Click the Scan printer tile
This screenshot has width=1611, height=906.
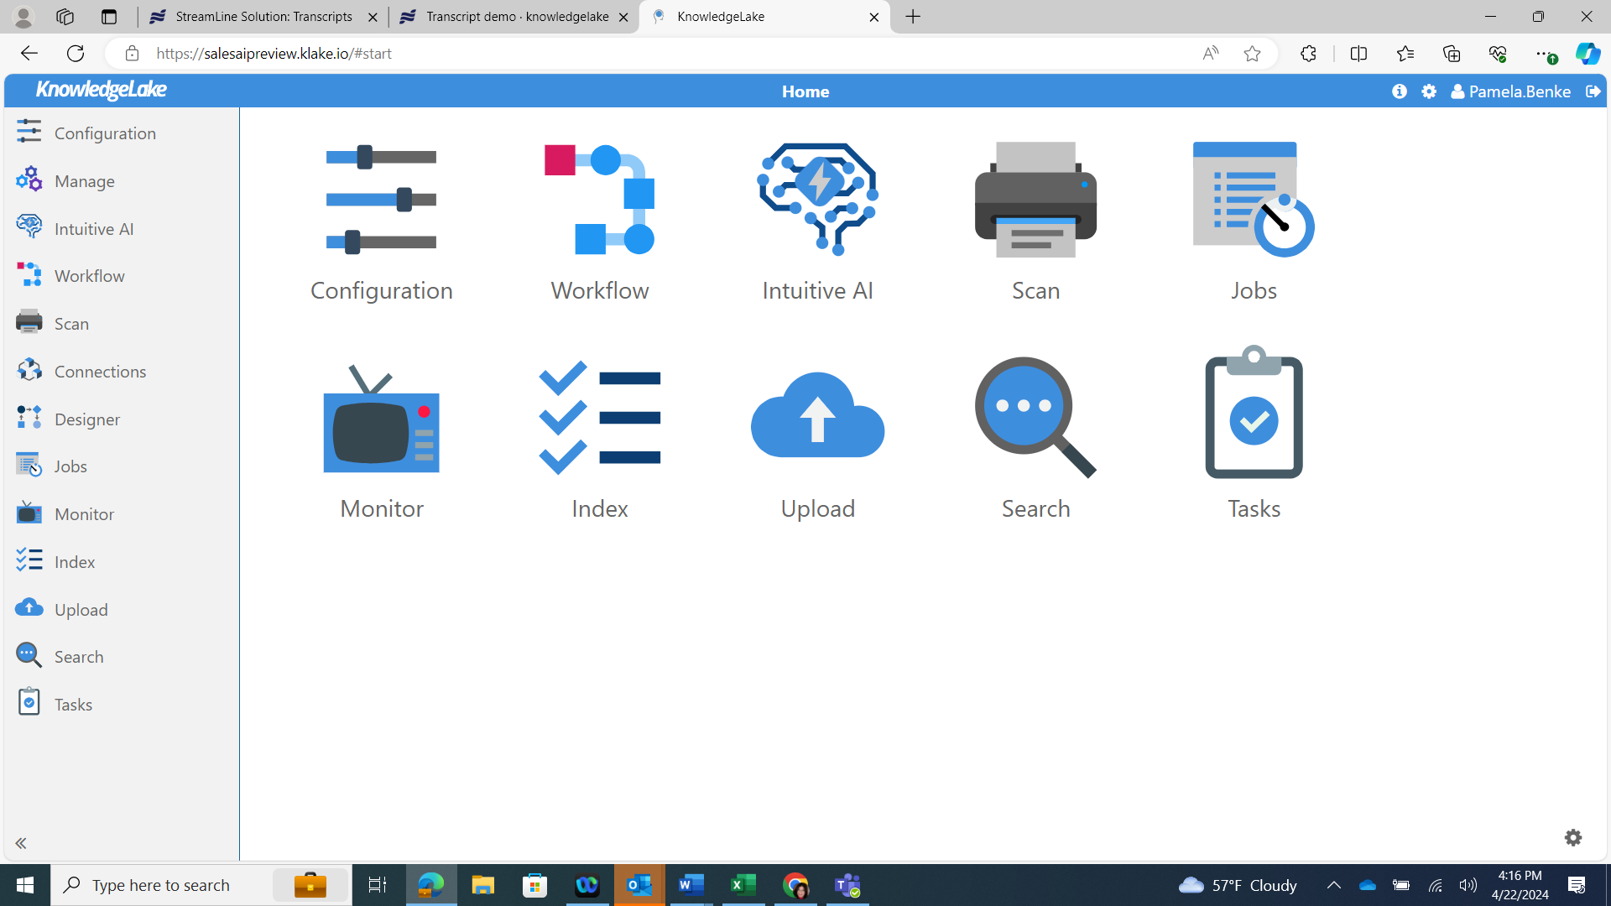(1035, 220)
